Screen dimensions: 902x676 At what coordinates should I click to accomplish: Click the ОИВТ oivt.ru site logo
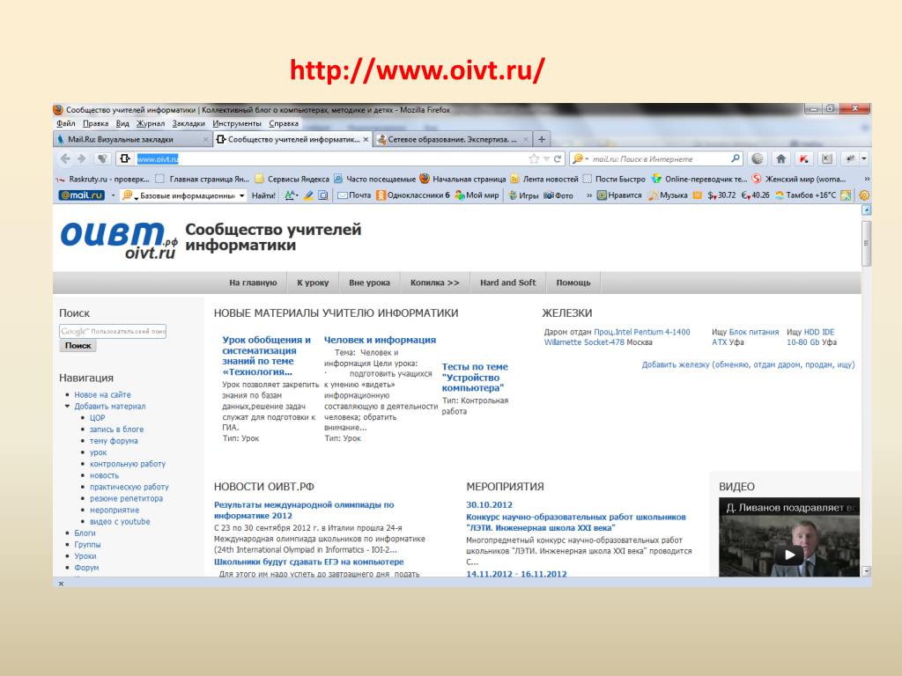pyautogui.click(x=119, y=241)
